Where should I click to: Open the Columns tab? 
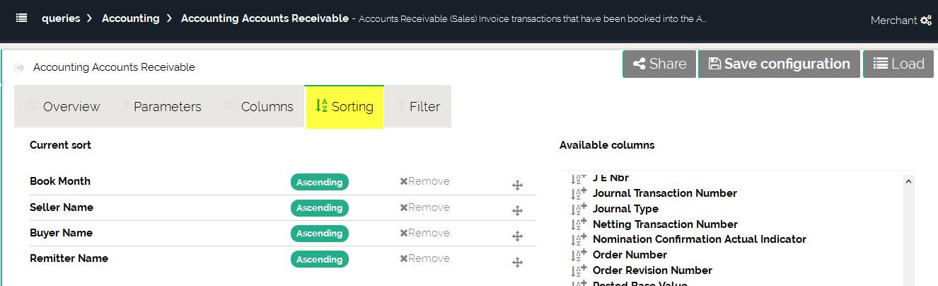[x=259, y=107]
